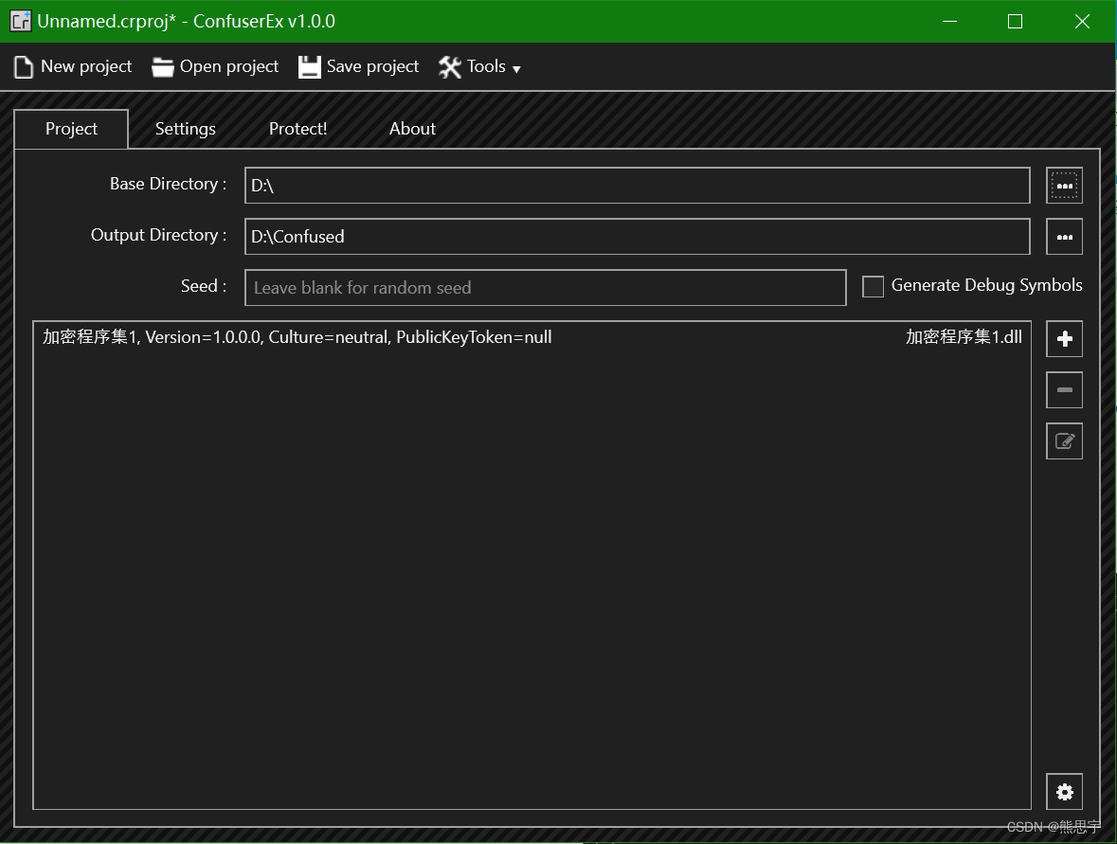The image size is (1117, 844).
Task: Close the ConfuserEx window
Action: (1081, 22)
